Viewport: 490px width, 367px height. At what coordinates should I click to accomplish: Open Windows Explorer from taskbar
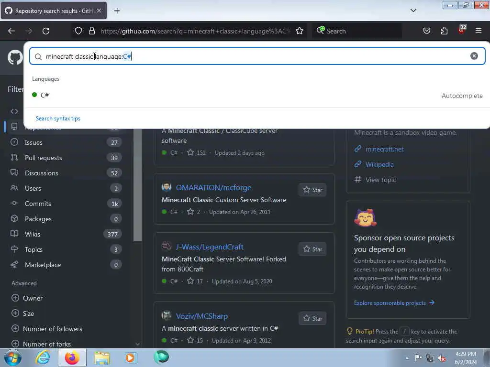(102, 357)
